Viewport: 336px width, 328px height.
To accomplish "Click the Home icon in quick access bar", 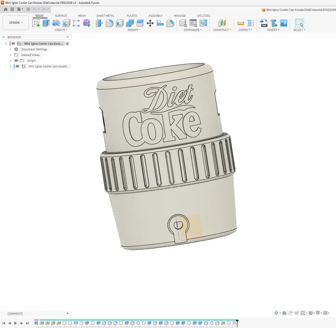I will coord(6,9).
